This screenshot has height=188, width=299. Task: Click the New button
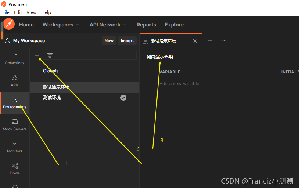tap(109, 41)
